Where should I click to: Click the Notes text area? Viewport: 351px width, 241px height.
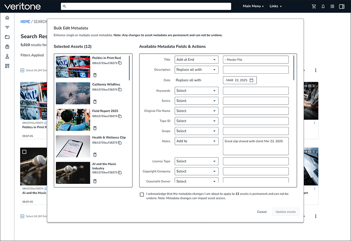tap(256, 146)
